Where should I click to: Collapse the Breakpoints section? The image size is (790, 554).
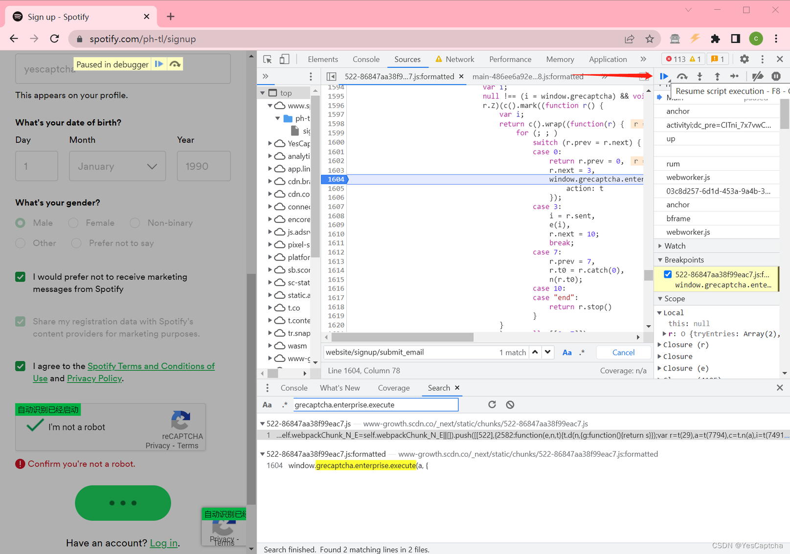(660, 260)
